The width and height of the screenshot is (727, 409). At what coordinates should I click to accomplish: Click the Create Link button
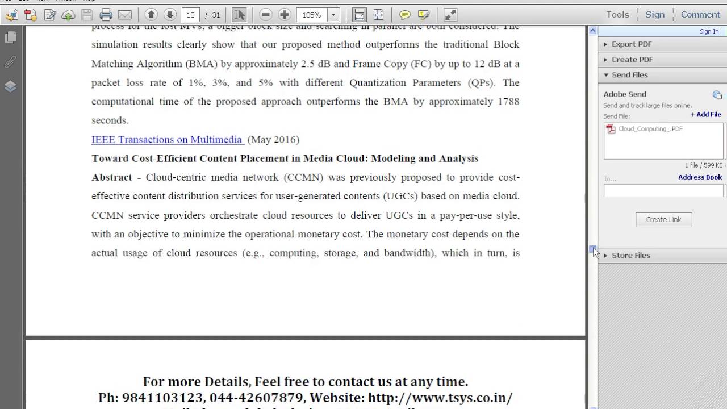(x=663, y=219)
